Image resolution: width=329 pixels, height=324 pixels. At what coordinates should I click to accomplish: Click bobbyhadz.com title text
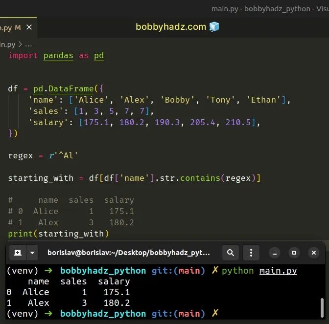[171, 27]
